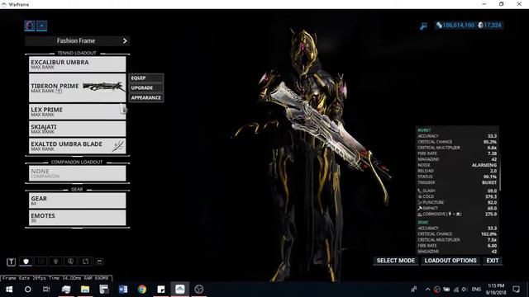The width and height of the screenshot is (529, 297).
Task: Open the Gear slot
Action: 77,200
